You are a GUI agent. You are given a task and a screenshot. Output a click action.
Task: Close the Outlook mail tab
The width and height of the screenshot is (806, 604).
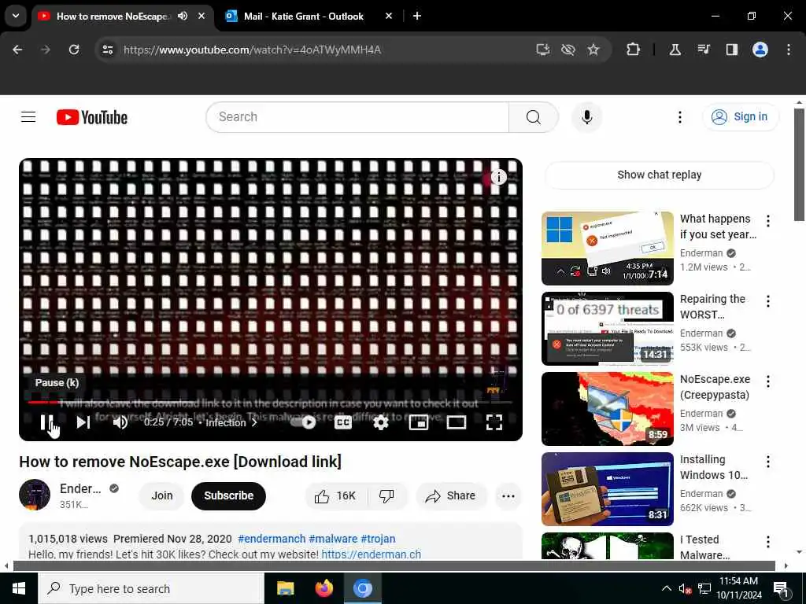point(389,16)
